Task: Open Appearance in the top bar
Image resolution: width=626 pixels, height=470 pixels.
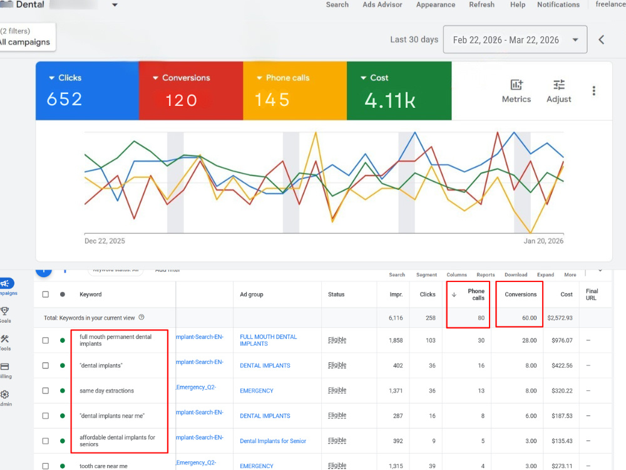Action: (x=436, y=4)
